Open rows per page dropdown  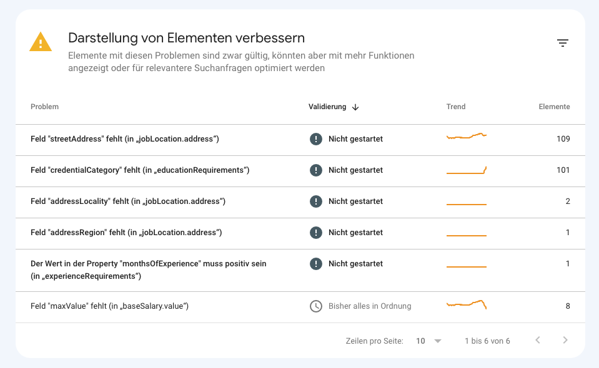(x=429, y=341)
